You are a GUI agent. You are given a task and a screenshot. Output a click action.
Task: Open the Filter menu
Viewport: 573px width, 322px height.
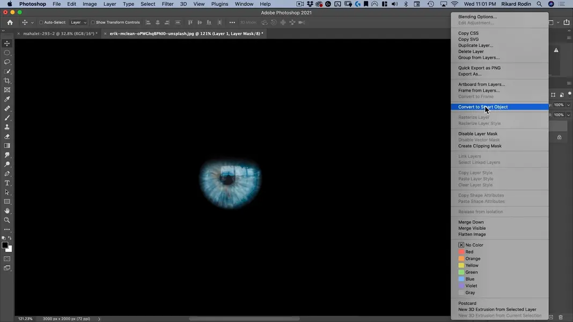pyautogui.click(x=167, y=4)
